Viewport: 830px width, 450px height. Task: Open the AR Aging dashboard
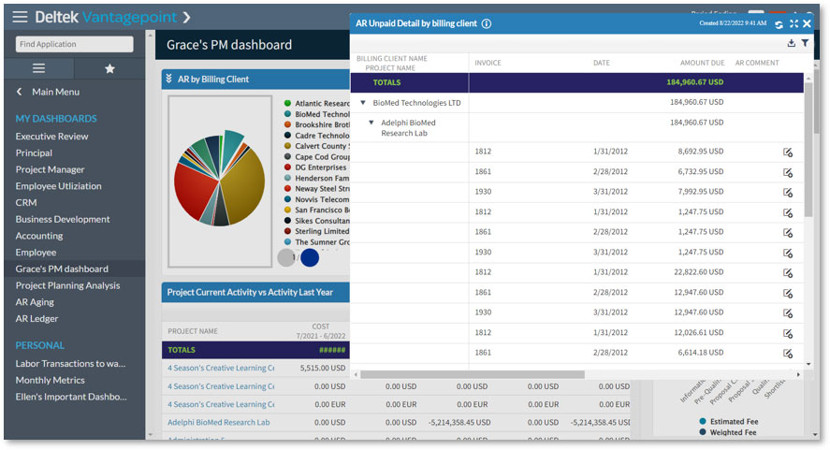35,302
